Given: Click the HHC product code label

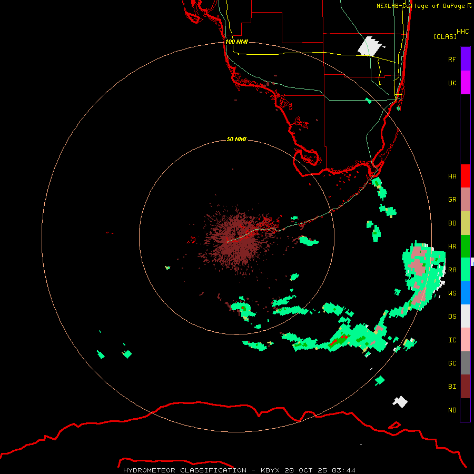Looking at the screenshot, I should pyautogui.click(x=462, y=32).
